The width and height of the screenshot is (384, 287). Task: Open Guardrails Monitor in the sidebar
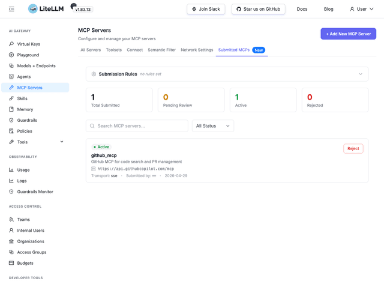pos(35,192)
